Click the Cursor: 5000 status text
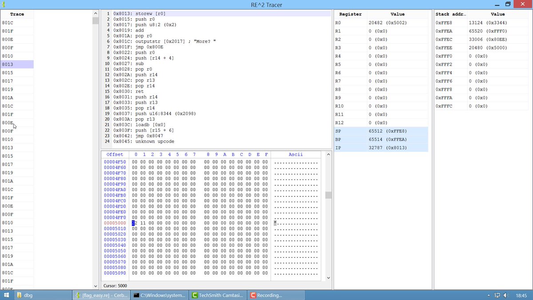Screen dimensions: 533x300 click(x=115, y=286)
